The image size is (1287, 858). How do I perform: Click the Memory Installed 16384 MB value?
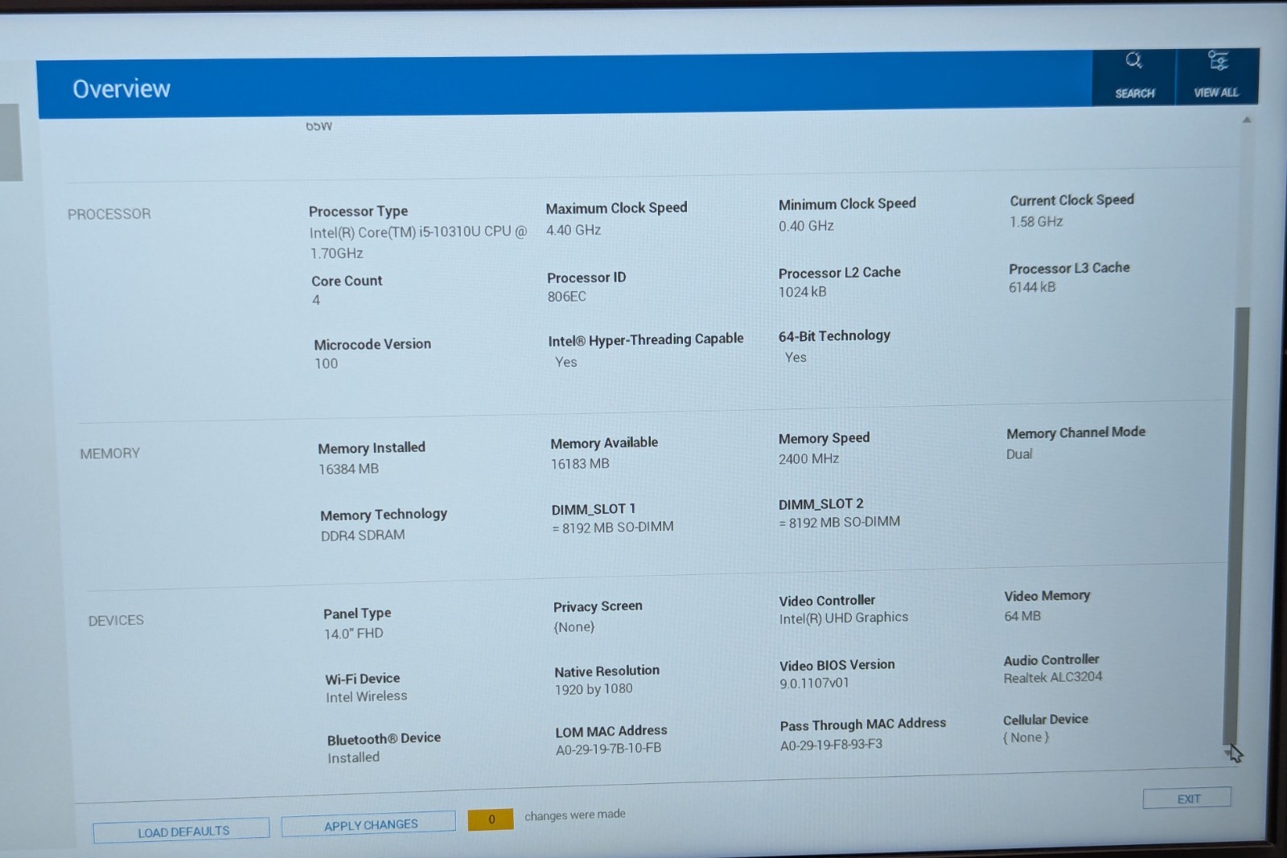point(348,469)
